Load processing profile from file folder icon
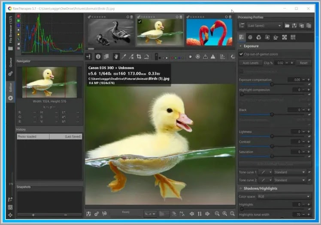Image resolution: width=321 pixels, height=225 pixels. (x=287, y=26)
